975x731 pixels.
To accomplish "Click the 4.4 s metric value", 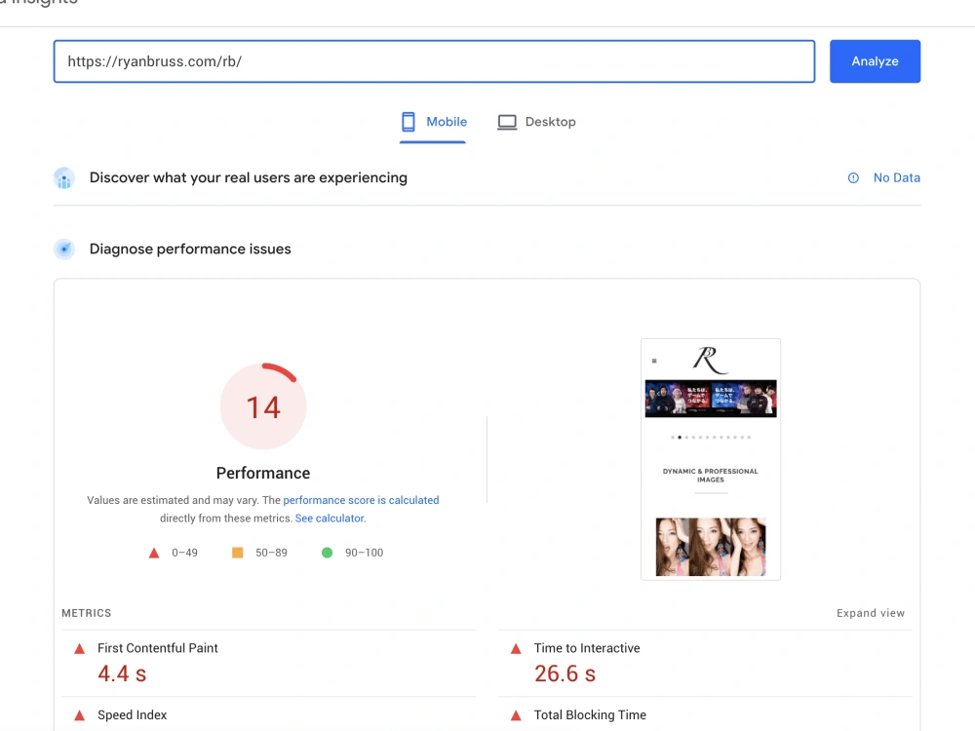I will tap(122, 673).
